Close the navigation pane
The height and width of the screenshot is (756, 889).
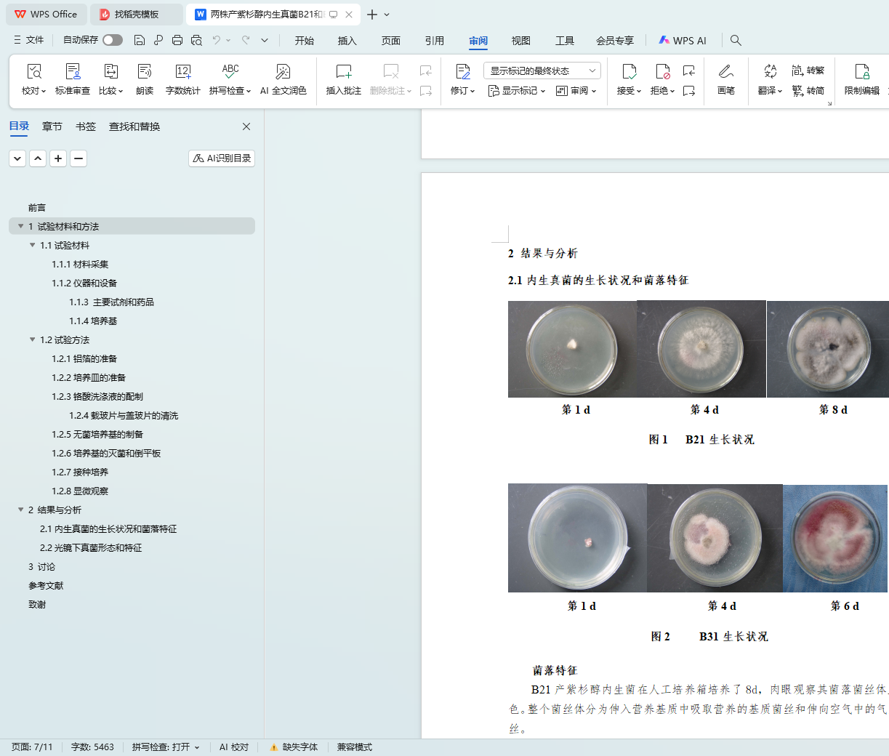tap(246, 126)
